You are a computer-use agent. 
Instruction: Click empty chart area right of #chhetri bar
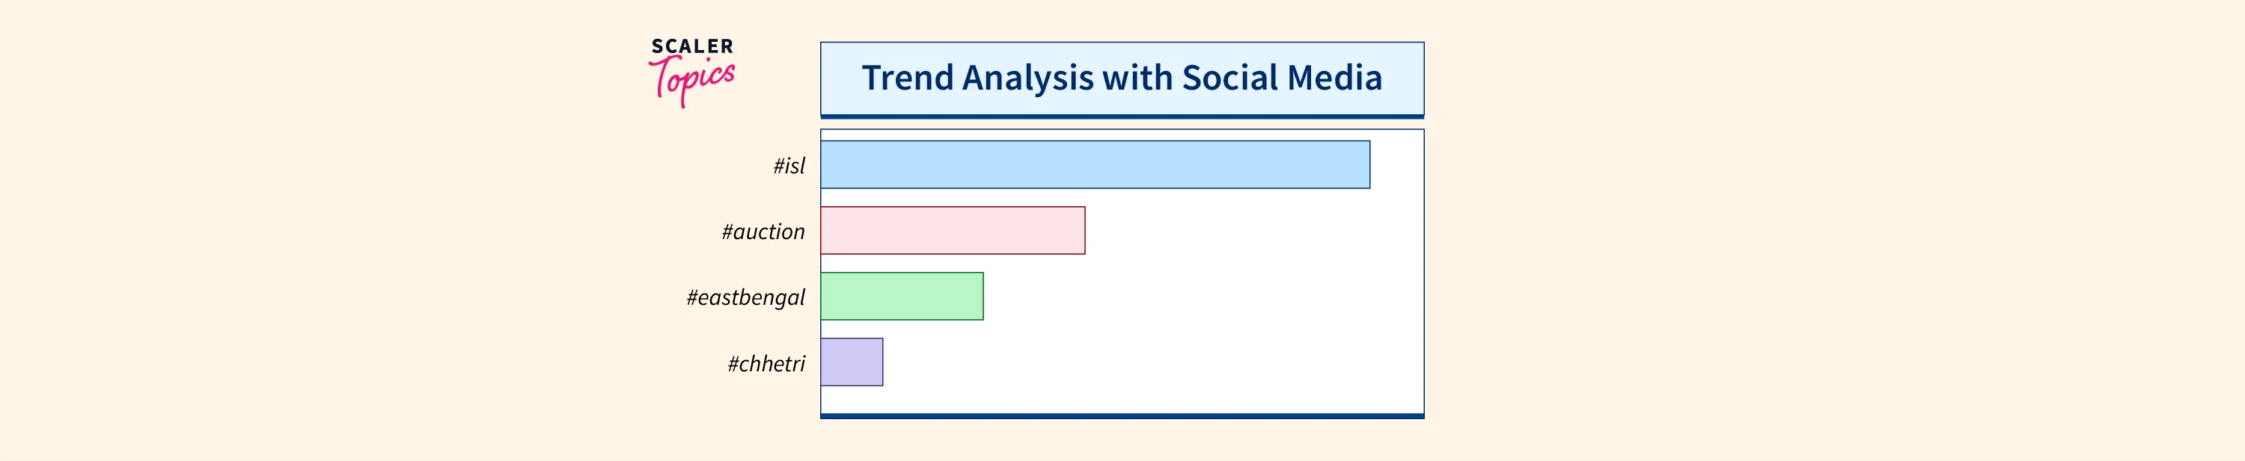[x=1150, y=362]
